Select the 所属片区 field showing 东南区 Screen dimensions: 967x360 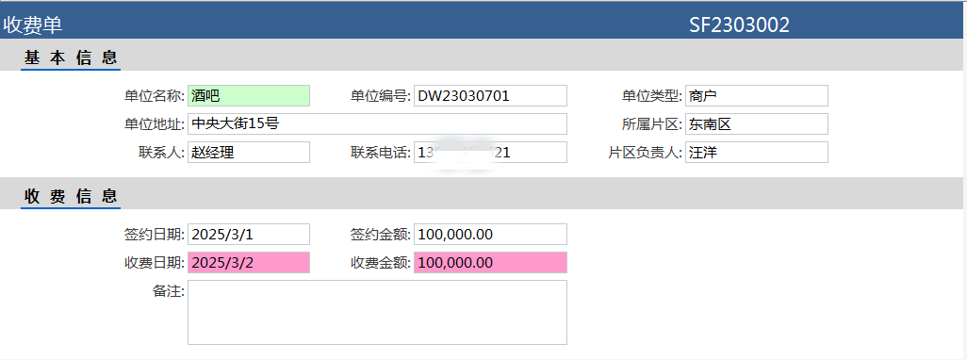(756, 123)
